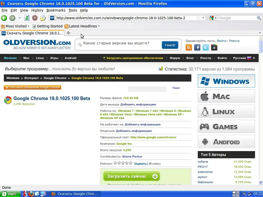Image resolution: width=263 pixels, height=197 pixels.
Task: Click the Google Inc. company link
Action: coord(125,144)
